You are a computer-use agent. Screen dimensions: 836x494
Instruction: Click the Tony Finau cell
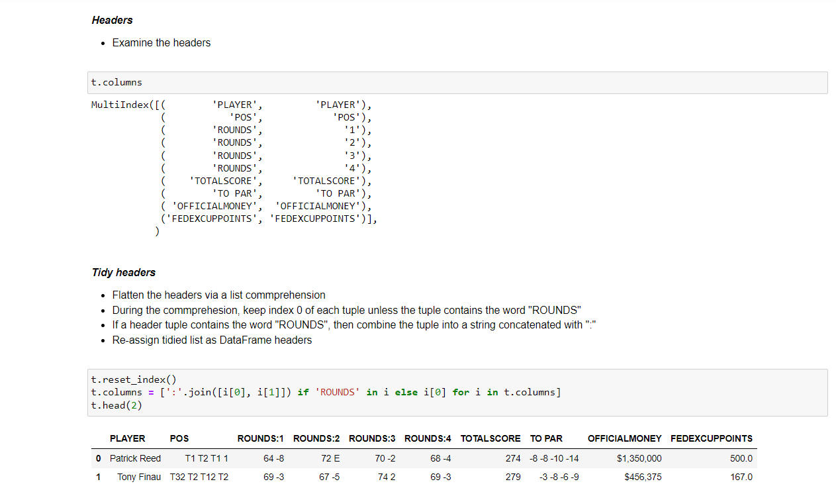pyautogui.click(x=139, y=477)
